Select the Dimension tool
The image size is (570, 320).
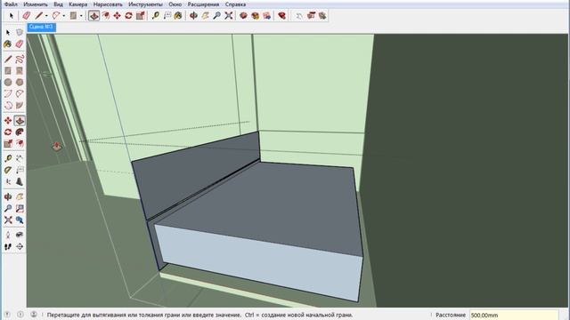[x=20, y=158]
